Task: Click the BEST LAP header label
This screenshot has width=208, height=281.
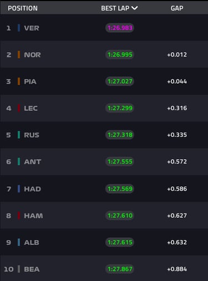Action: coord(115,8)
